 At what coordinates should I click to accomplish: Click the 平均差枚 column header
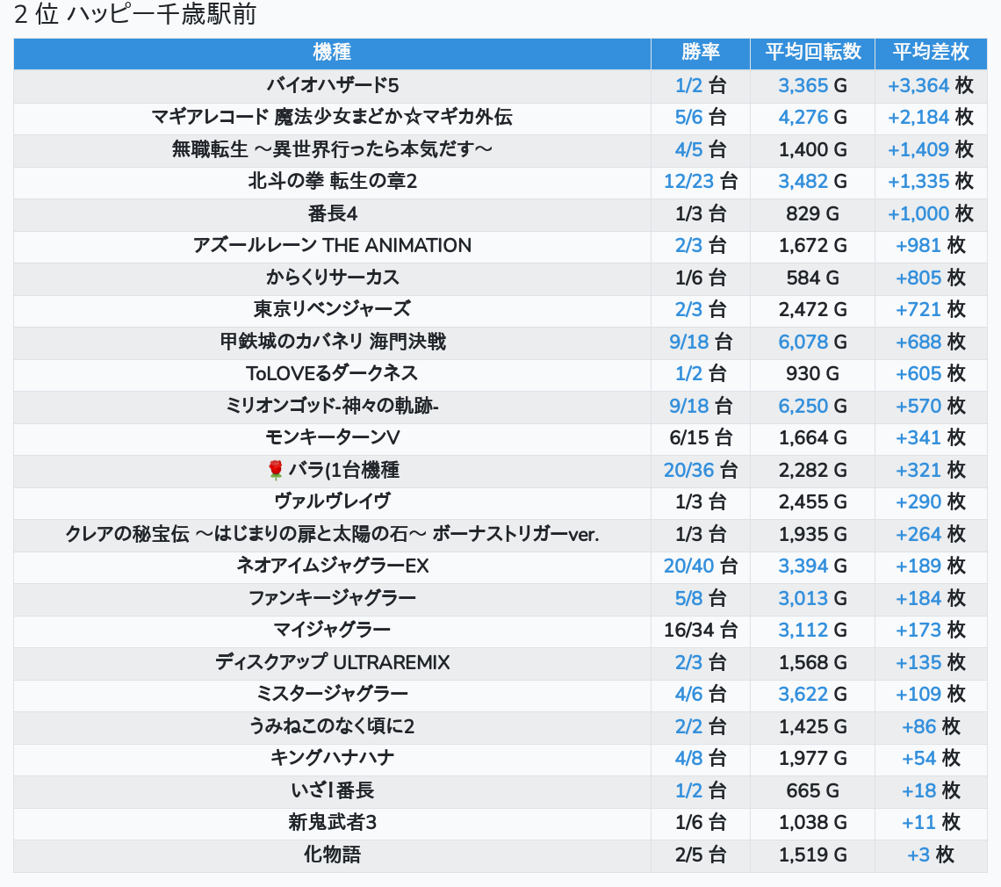point(930,52)
